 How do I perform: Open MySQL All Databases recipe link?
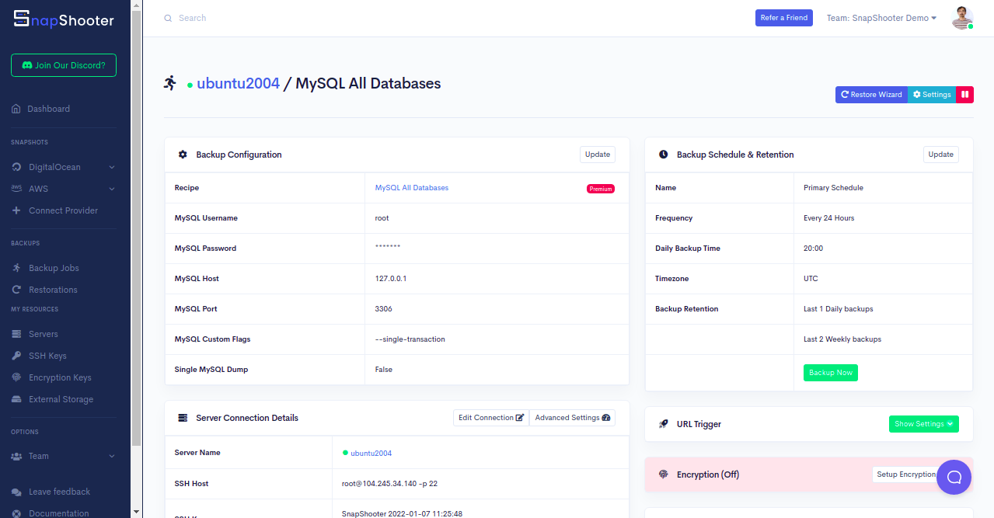(x=412, y=188)
